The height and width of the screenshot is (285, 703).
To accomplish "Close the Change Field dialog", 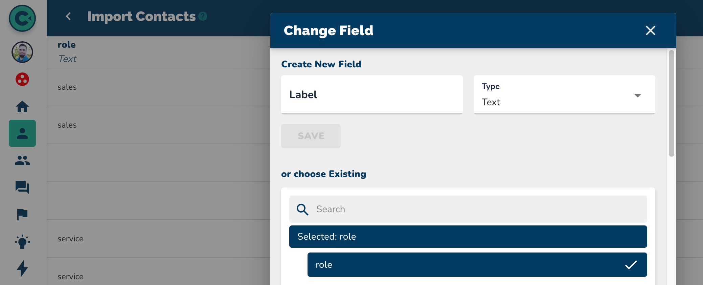I will [x=650, y=30].
